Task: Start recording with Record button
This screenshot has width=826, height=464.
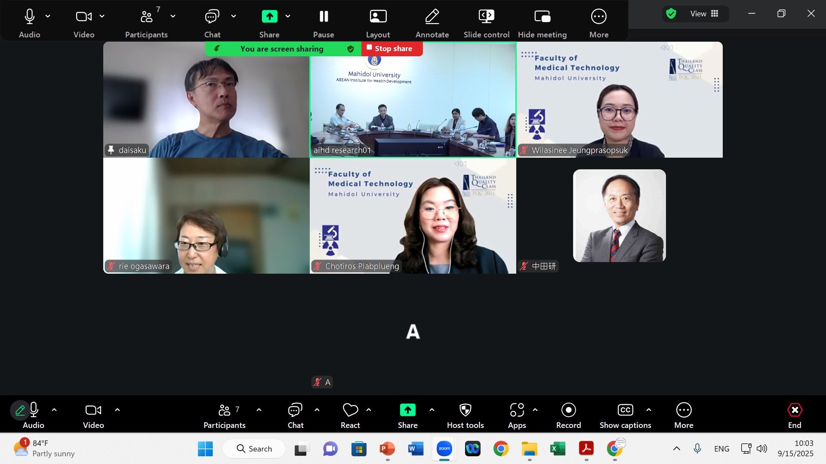Action: click(568, 410)
